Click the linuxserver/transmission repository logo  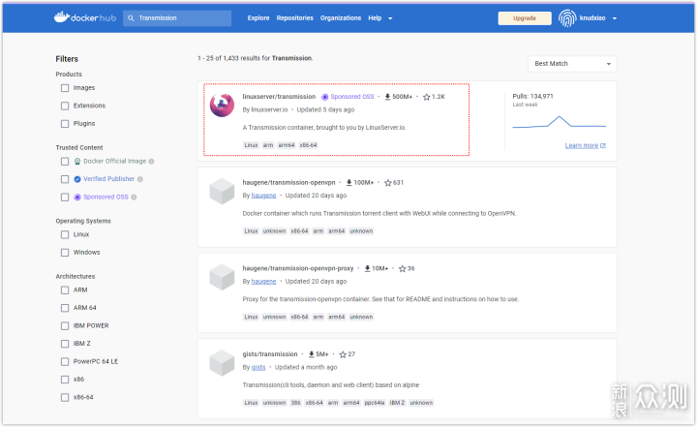222,106
